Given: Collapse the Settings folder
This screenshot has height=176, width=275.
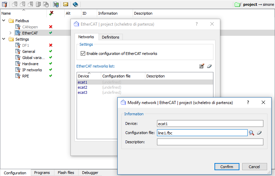Looking at the screenshot, I should (4, 39).
